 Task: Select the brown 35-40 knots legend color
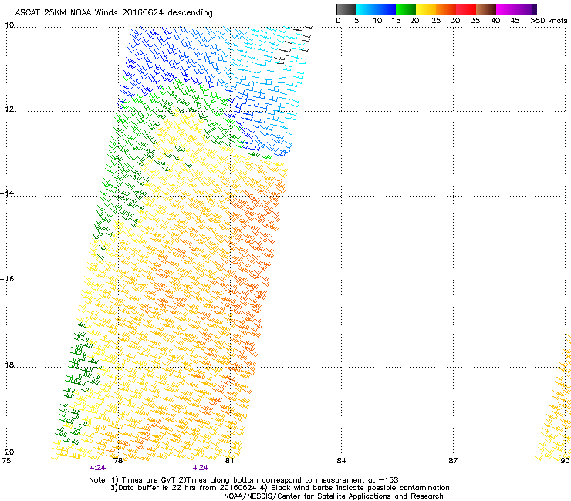(486, 9)
